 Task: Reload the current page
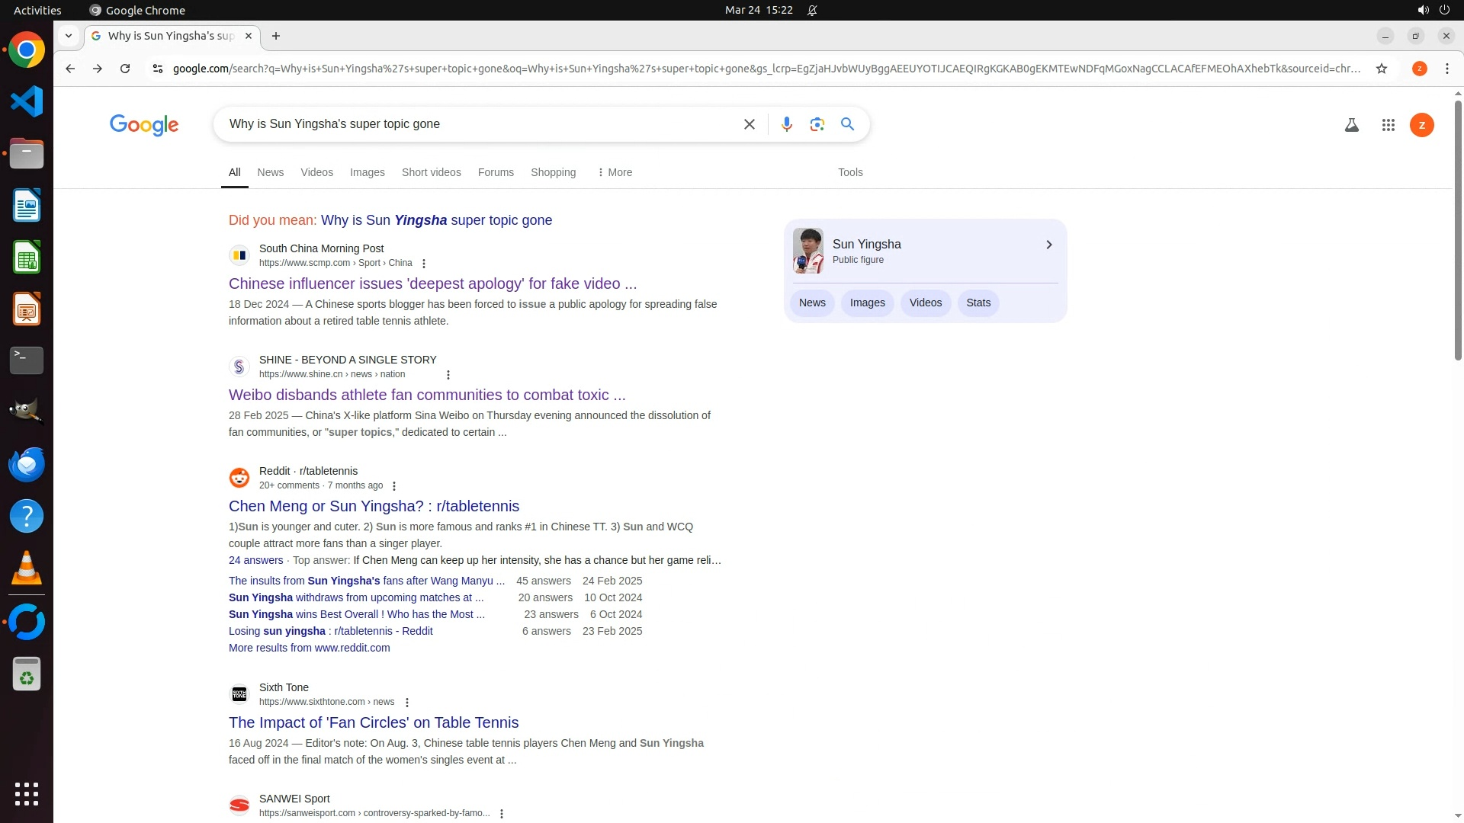pos(125,69)
